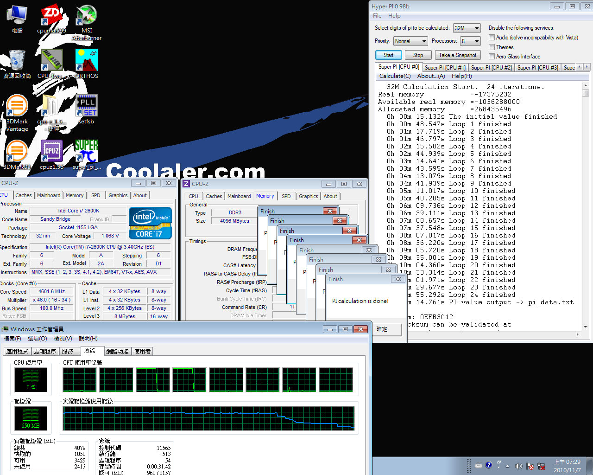593x475 pixels.
Task: Select the cpuz1.56 desktop shortcut
Action: click(51, 155)
